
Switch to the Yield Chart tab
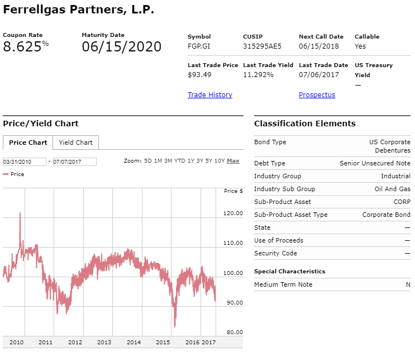coord(76,143)
